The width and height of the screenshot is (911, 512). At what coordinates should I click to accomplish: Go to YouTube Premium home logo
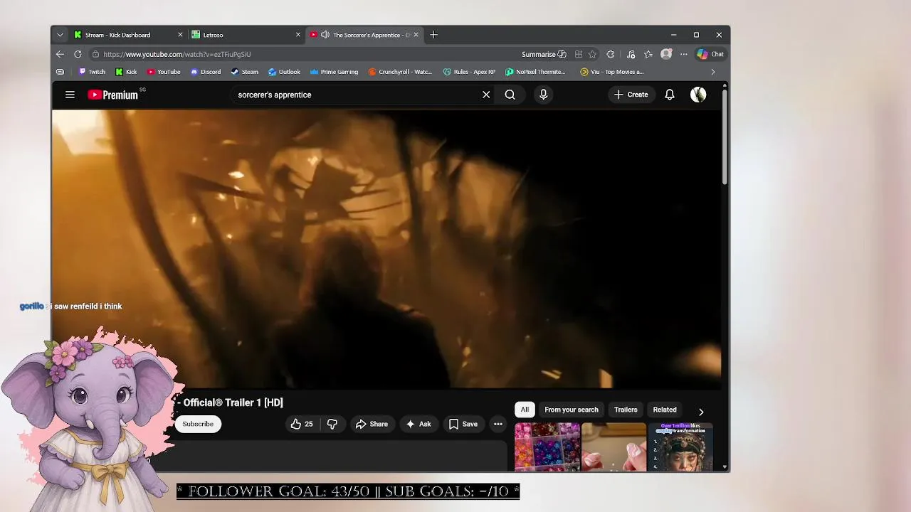(x=112, y=95)
